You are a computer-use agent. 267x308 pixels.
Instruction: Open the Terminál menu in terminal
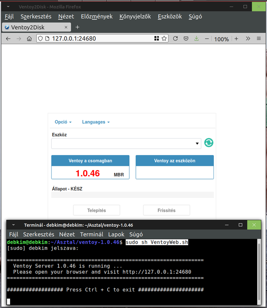[92, 234]
